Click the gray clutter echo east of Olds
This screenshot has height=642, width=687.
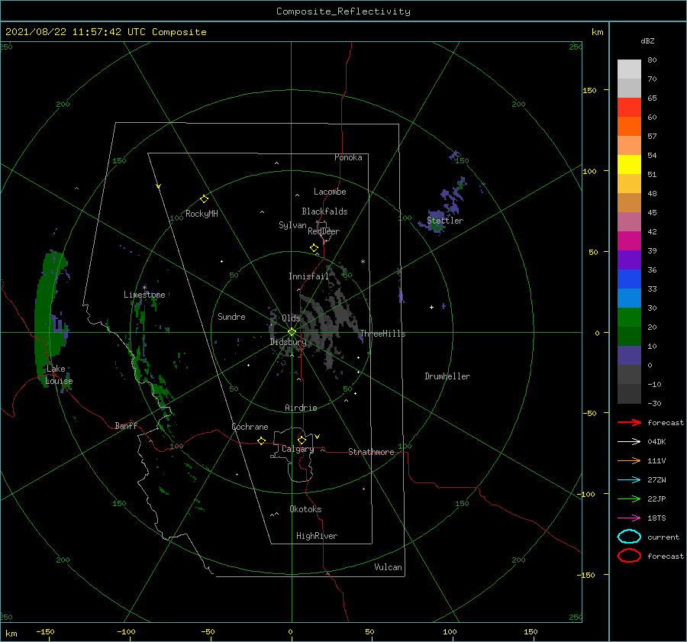328,322
